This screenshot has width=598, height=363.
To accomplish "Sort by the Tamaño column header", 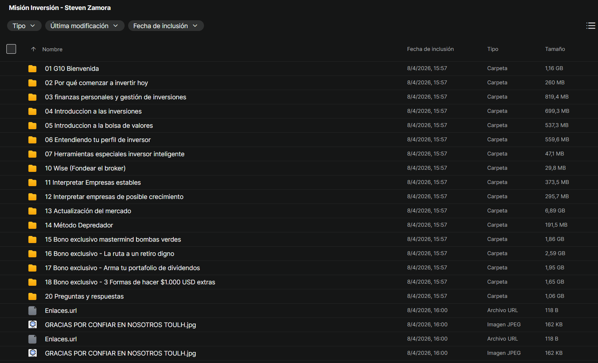I will [555, 49].
